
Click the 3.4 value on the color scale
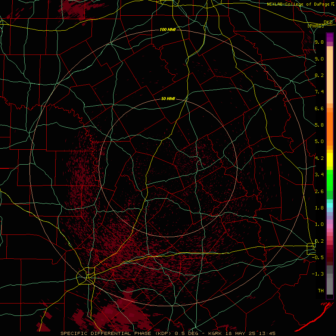click(x=319, y=175)
